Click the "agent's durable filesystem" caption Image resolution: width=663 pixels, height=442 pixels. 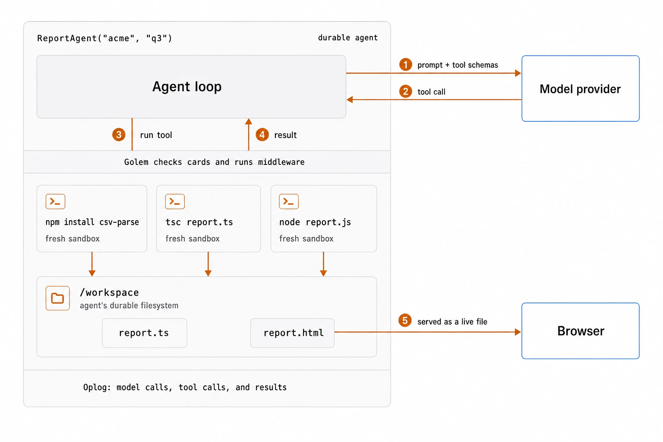click(129, 306)
